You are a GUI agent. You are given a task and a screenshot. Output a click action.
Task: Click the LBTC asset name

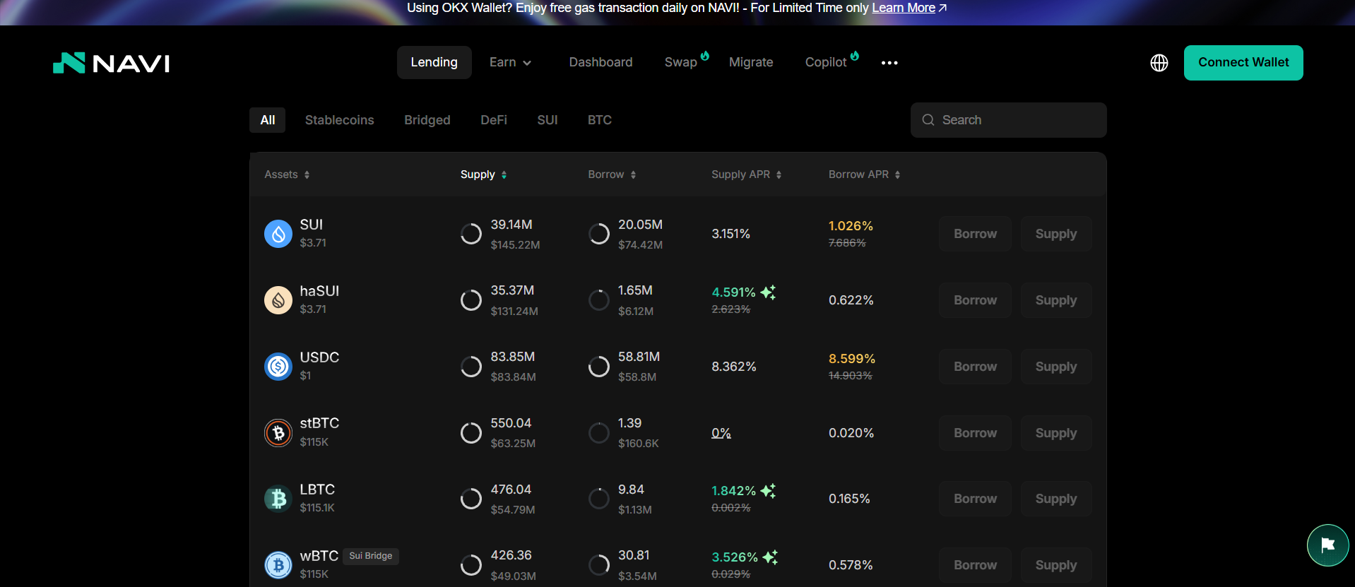pos(317,490)
